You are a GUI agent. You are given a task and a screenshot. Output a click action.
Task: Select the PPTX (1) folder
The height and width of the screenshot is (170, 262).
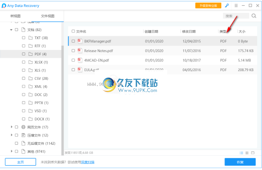[41, 103]
